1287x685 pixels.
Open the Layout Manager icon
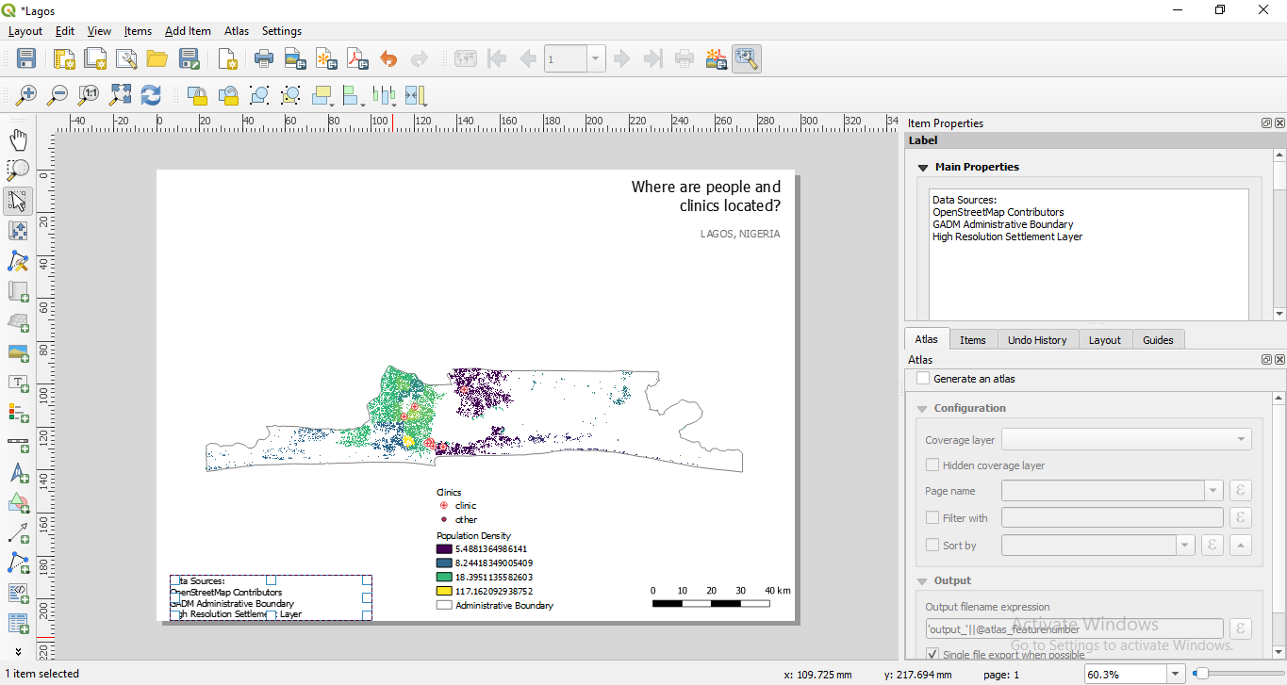[x=126, y=59]
